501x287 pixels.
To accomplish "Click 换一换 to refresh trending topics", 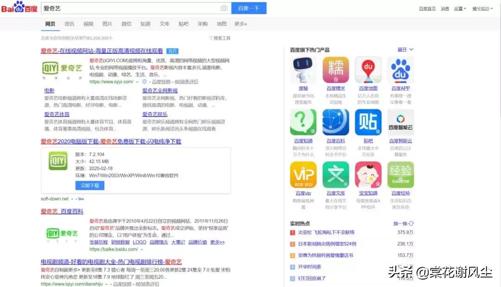I will pos(402,223).
